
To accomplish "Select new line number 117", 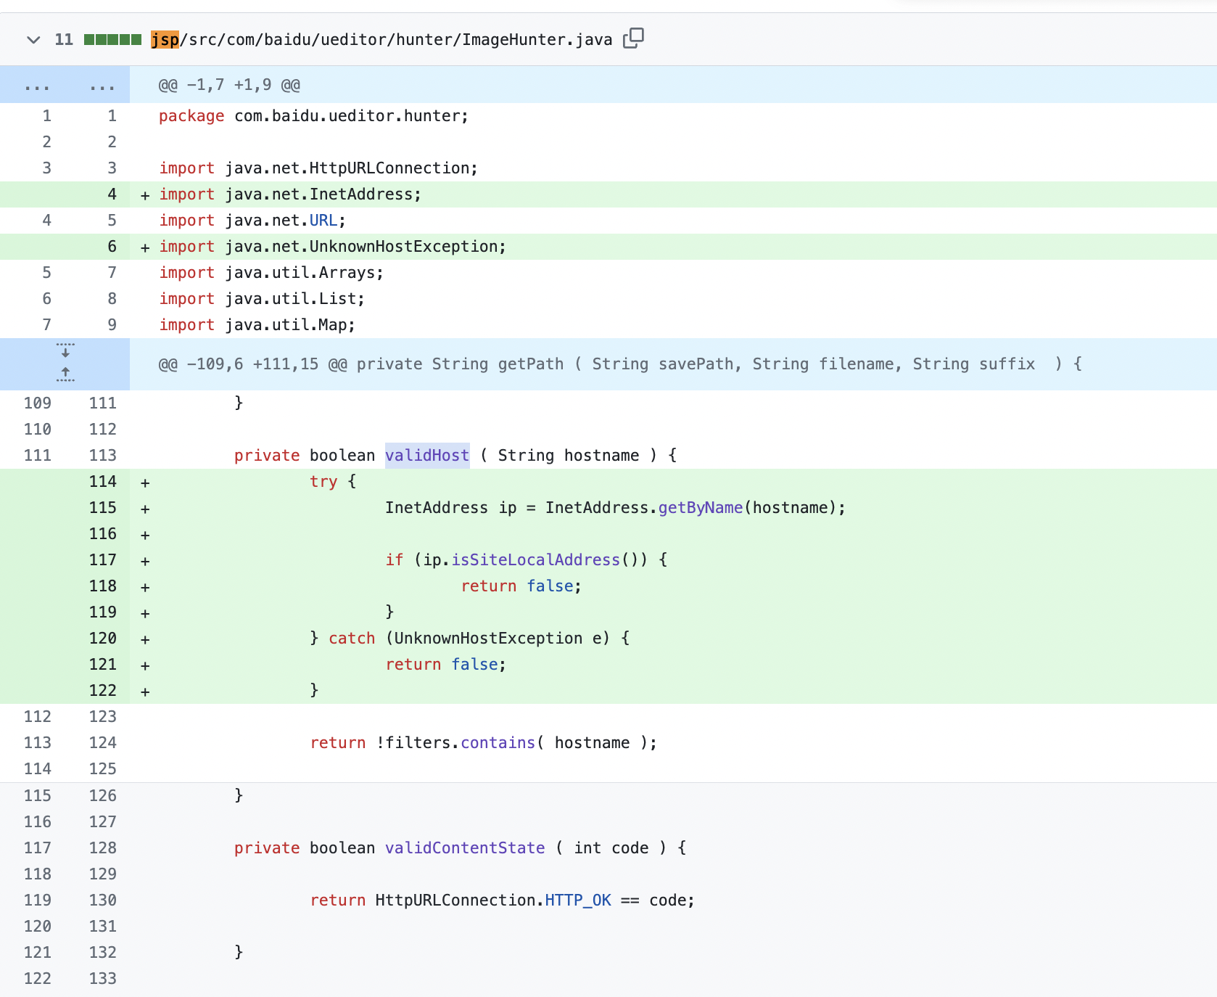I will 102,560.
